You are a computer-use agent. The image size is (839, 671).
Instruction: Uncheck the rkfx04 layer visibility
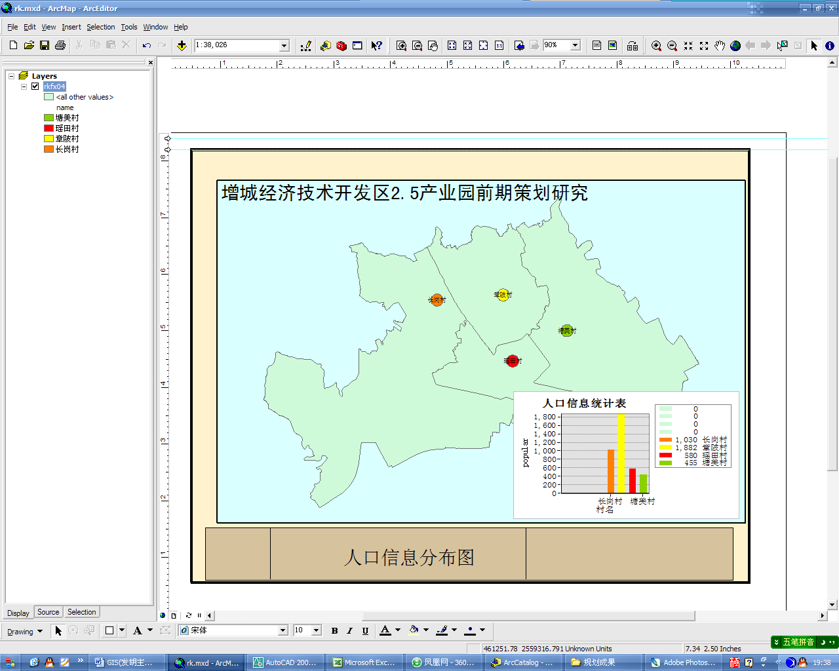(x=35, y=86)
